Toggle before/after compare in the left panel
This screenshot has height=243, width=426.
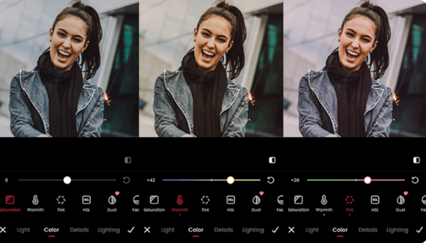128,160
